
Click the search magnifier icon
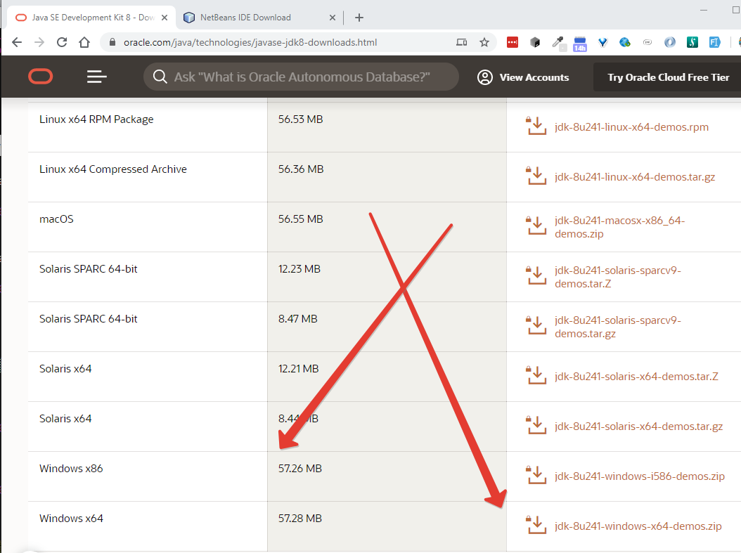pos(160,77)
